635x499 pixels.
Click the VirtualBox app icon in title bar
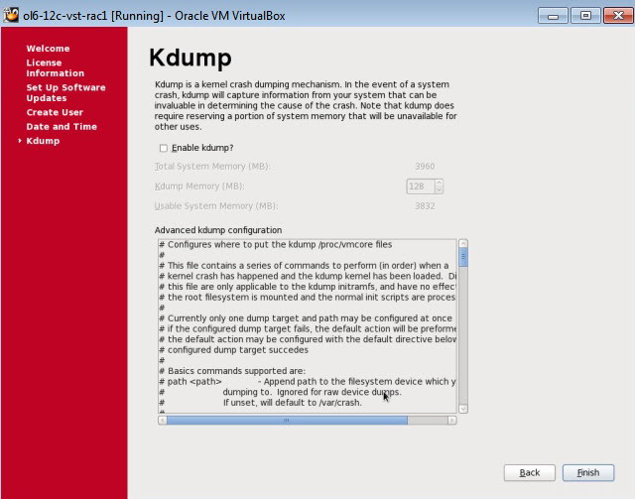coord(11,15)
